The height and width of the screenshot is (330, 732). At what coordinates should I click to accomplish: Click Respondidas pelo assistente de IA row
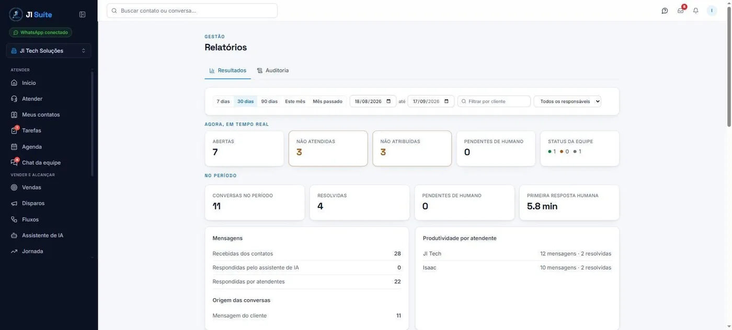pyautogui.click(x=307, y=268)
